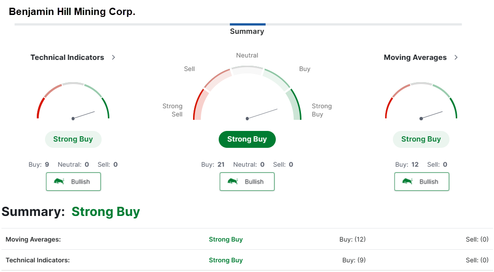Screen dimensions: 494x272
Task: Click the bull icon in center Bullish button
Action: pyautogui.click(x=233, y=182)
